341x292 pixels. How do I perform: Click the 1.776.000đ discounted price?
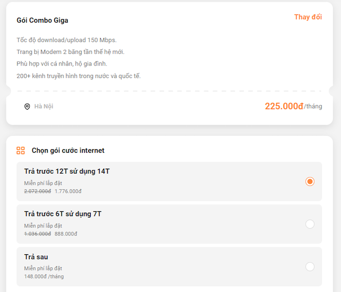pyautogui.click(x=68, y=191)
